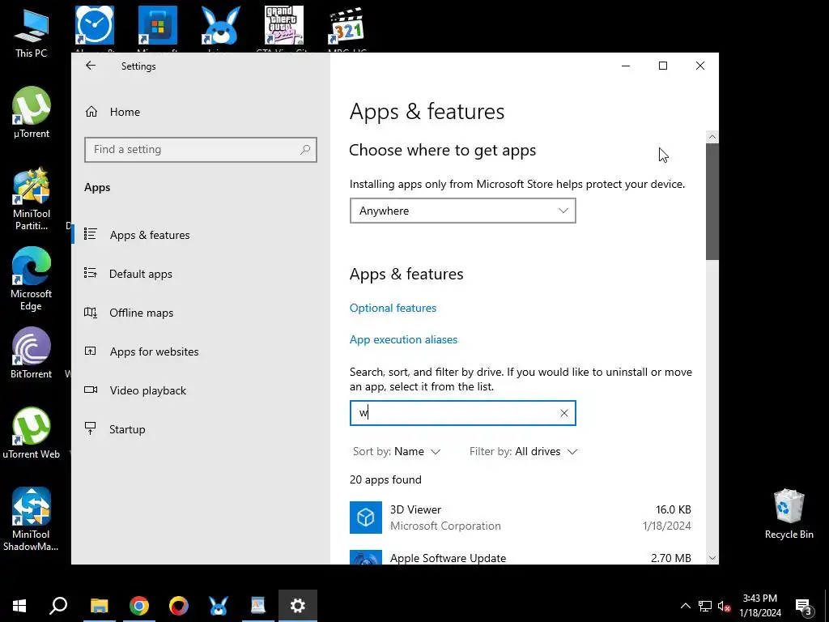Image resolution: width=829 pixels, height=622 pixels.
Task: Click the Settings vertical scrollbar thumb
Action: click(712, 202)
